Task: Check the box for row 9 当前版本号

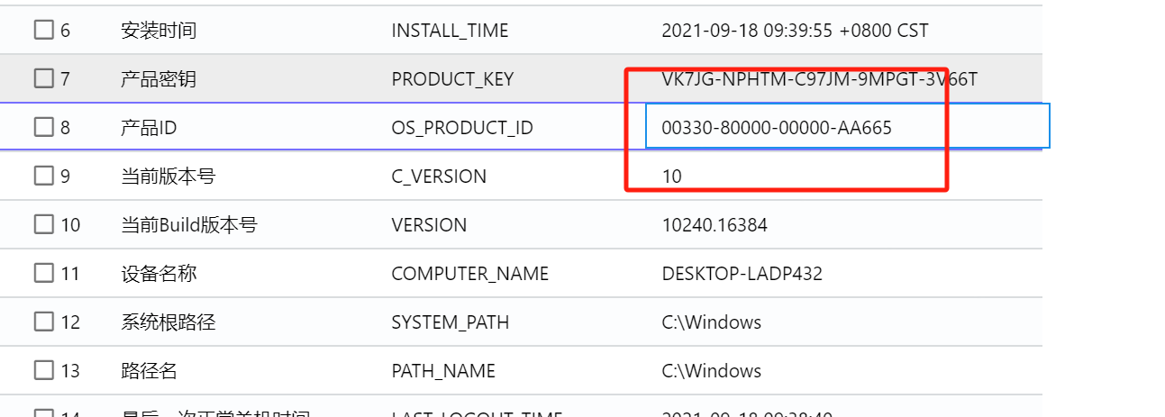Action: point(44,177)
